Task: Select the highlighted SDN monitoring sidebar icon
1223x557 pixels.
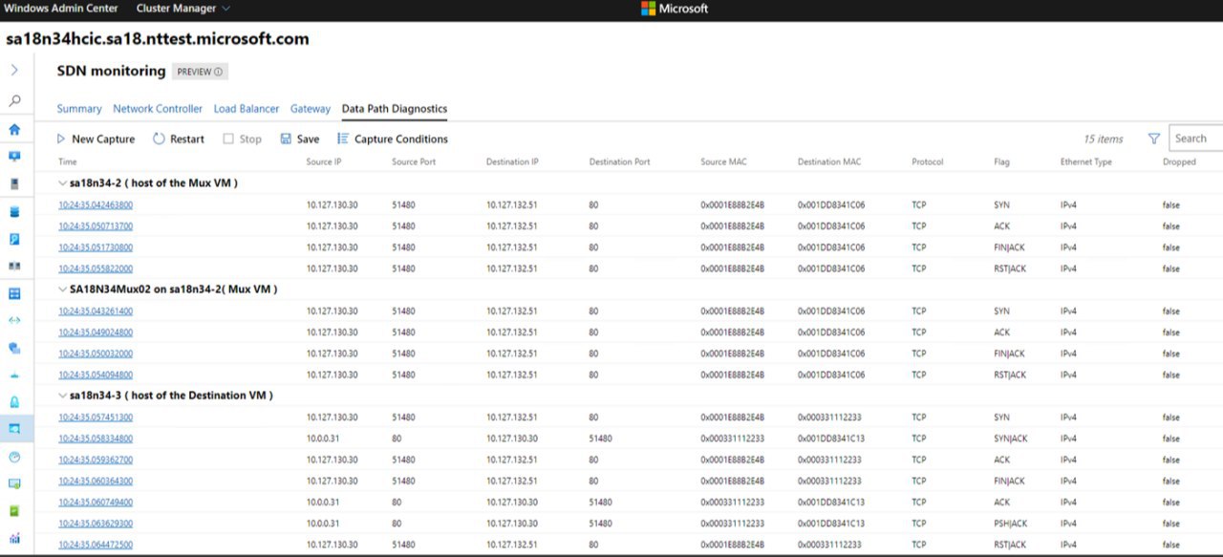Action: click(14, 429)
